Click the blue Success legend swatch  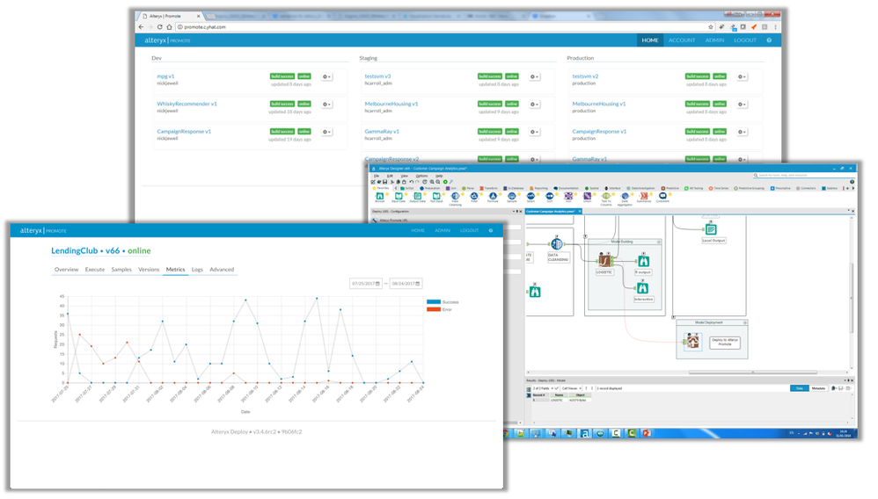(x=434, y=302)
